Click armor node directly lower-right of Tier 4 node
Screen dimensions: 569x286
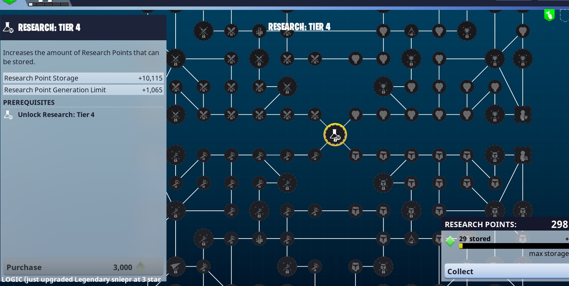[355, 155]
